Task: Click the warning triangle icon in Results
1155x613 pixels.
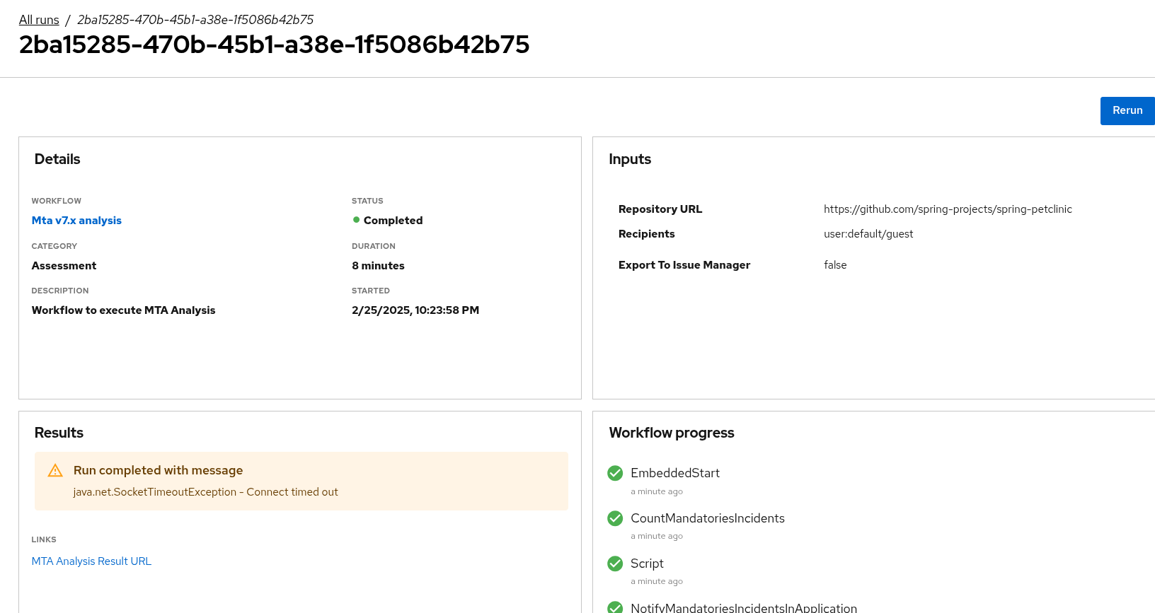Action: (x=55, y=471)
